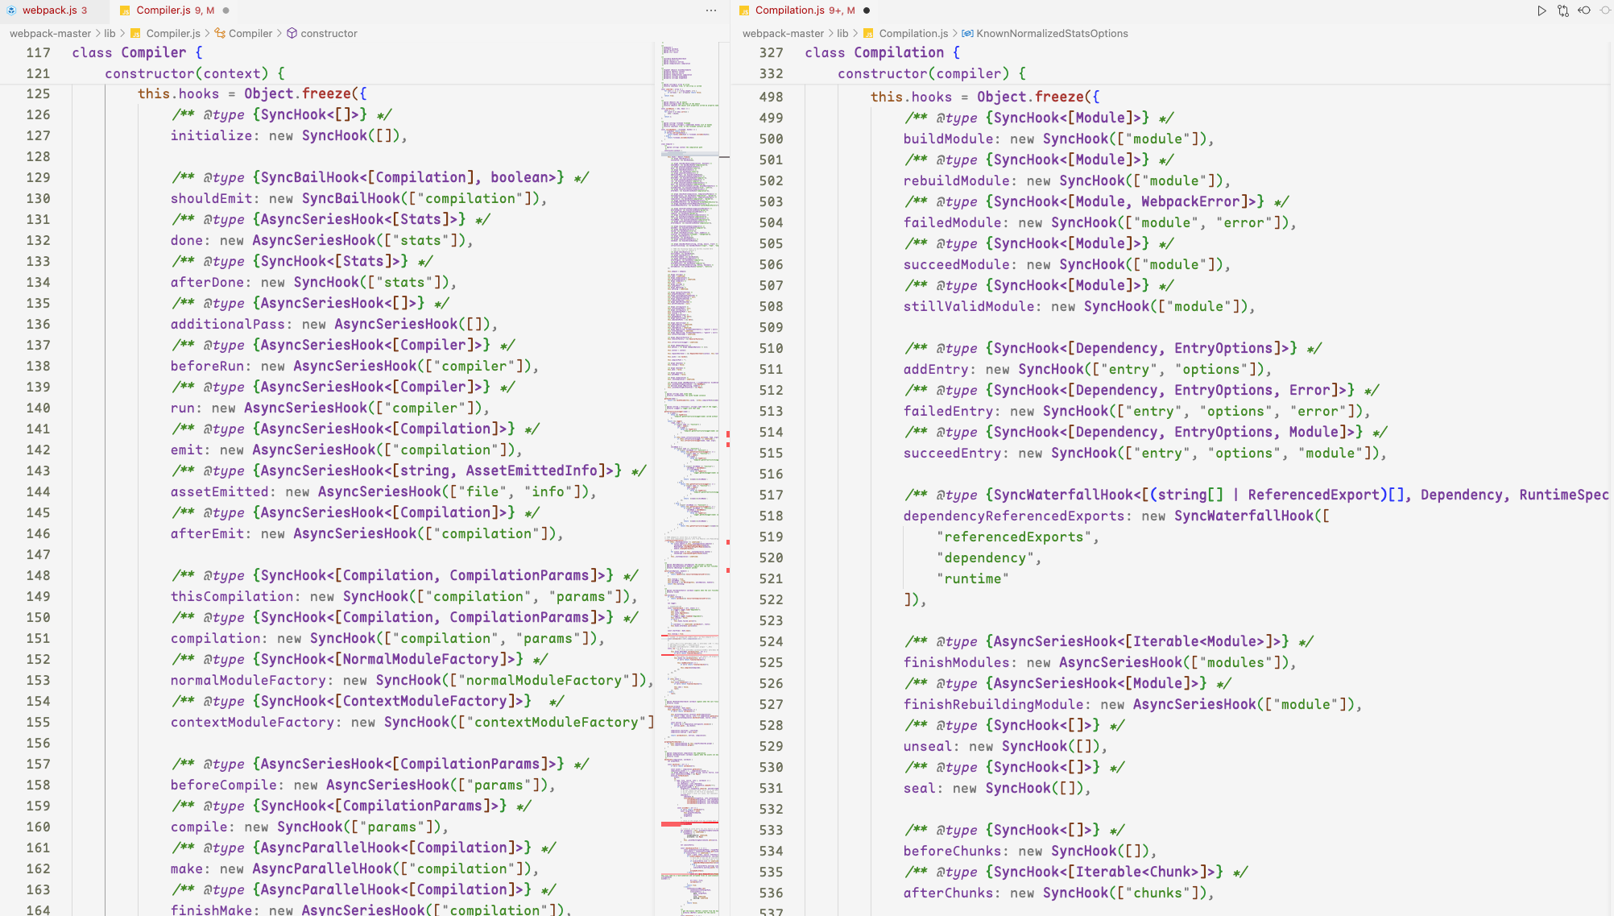Run the file with the play icon
The image size is (1614, 916).
(1542, 10)
